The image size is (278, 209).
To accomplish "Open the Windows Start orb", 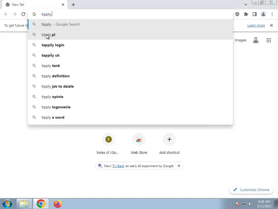I will point(7,204).
